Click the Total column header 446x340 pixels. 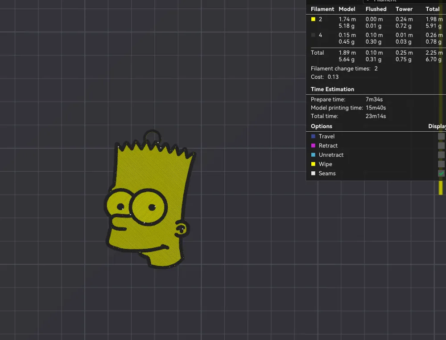click(x=432, y=9)
